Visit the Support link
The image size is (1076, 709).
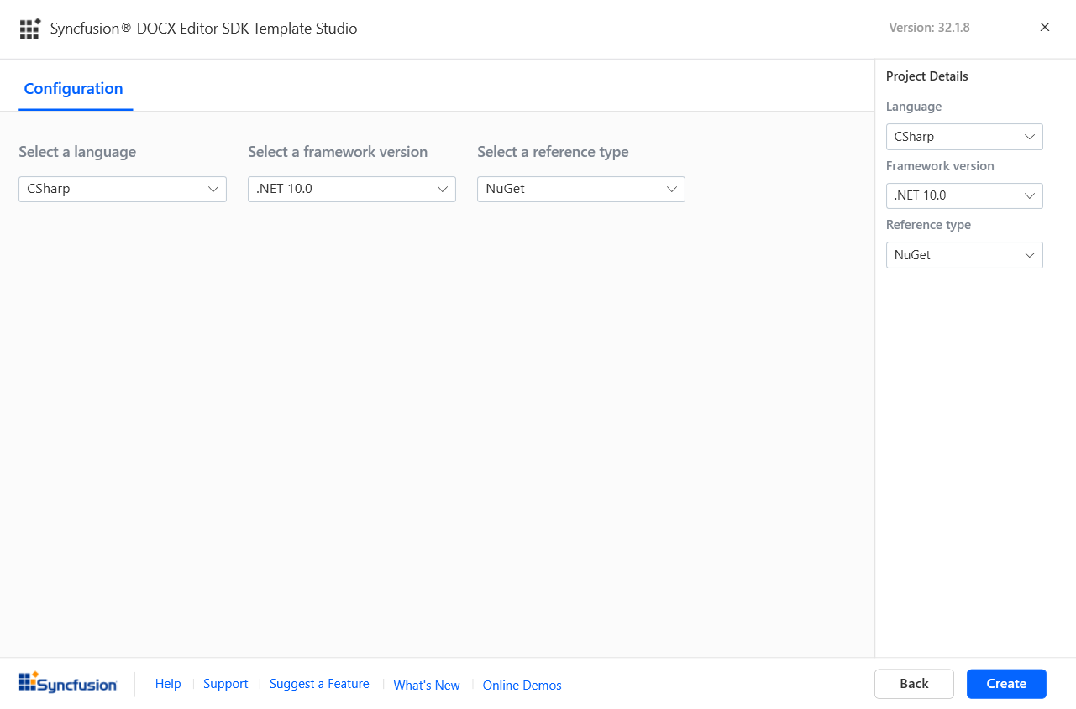point(226,684)
